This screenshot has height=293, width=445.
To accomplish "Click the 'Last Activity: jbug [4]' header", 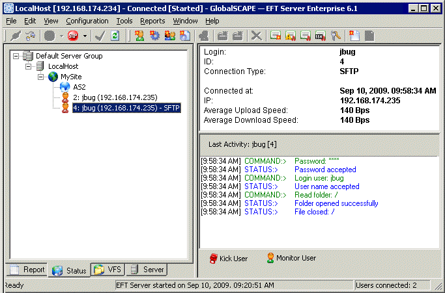I will [x=242, y=144].
